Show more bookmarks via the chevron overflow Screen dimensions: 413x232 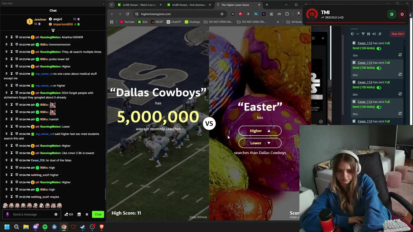(x=277, y=22)
